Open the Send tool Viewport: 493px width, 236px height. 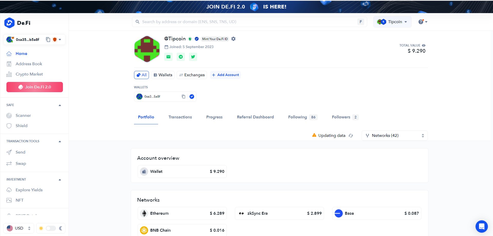[20, 152]
